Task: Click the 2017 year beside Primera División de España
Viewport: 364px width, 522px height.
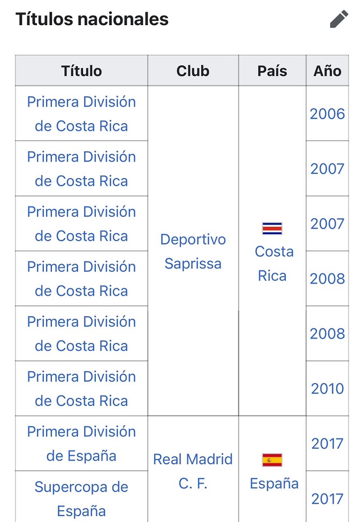Action: tap(327, 443)
